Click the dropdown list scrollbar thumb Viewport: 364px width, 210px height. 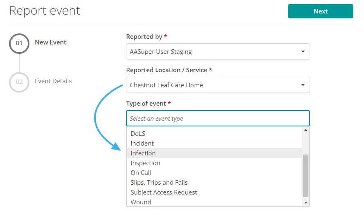pyautogui.click(x=305, y=175)
